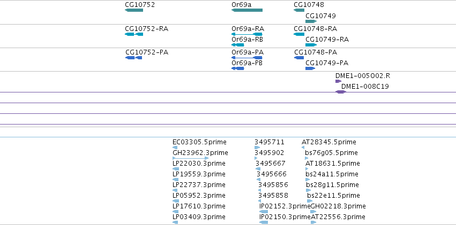Click the Or69a gene arrow
This screenshot has width=456, height=225.
tap(247, 10)
